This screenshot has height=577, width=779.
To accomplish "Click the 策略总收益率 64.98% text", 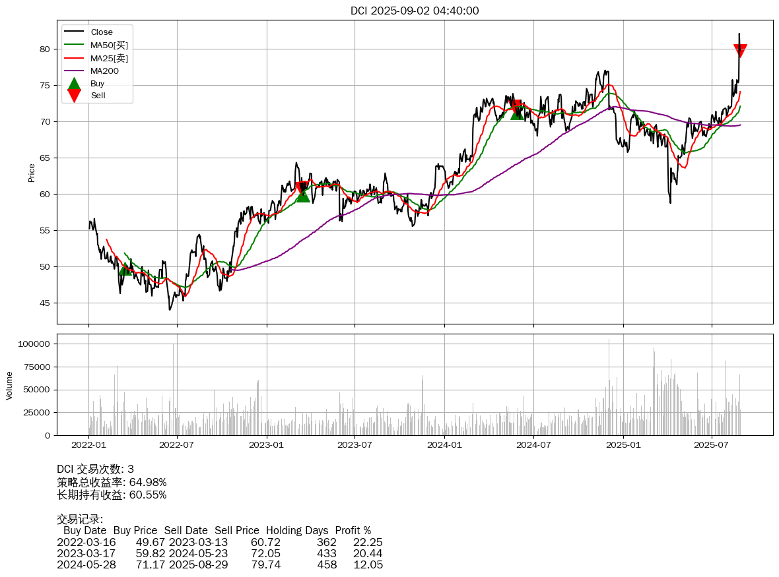I will [x=112, y=482].
